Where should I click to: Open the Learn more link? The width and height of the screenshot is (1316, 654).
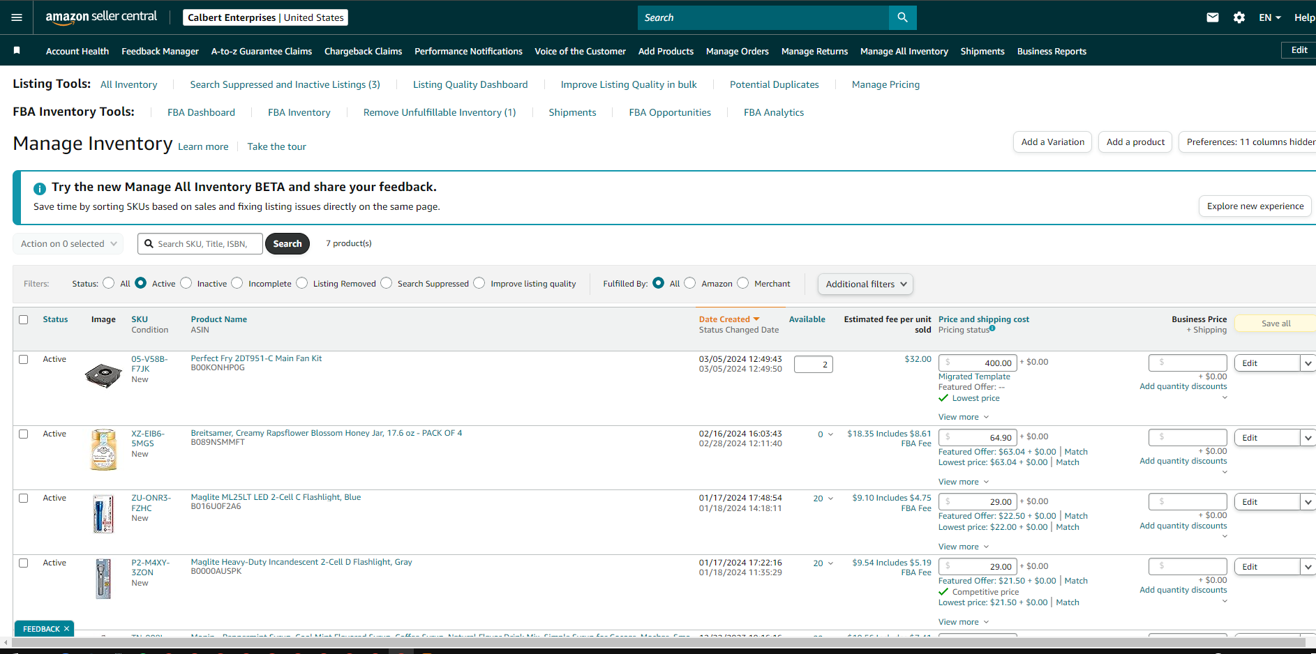203,146
